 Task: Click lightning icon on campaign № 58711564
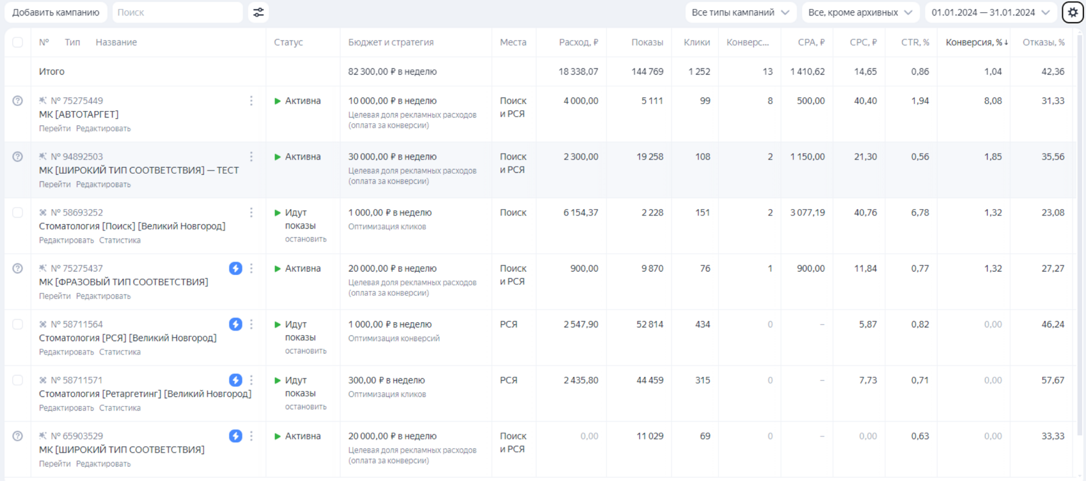click(235, 324)
